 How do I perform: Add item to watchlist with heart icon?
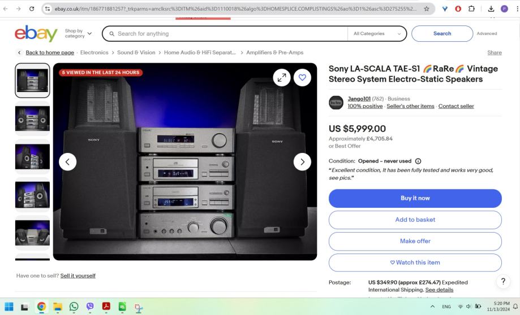pyautogui.click(x=302, y=78)
